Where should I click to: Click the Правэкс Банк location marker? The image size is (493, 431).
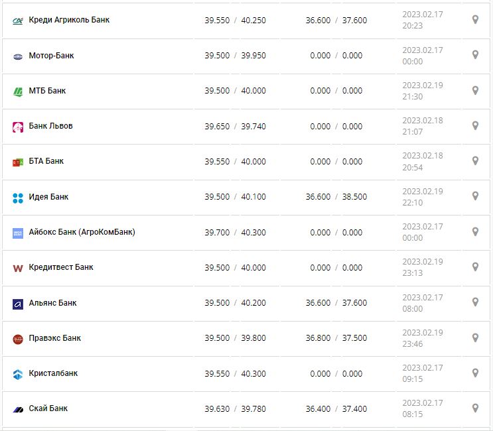[x=475, y=338]
